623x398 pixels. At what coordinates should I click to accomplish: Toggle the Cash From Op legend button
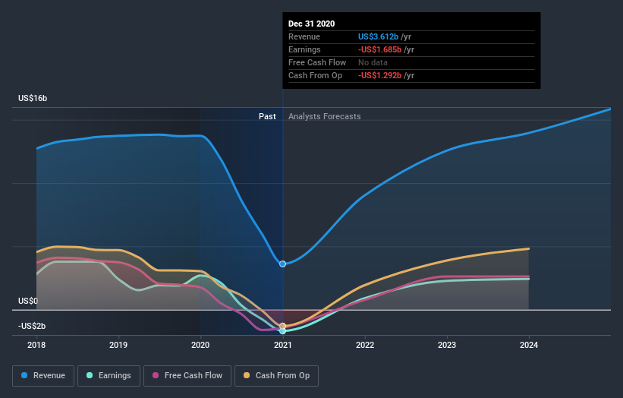coord(276,376)
